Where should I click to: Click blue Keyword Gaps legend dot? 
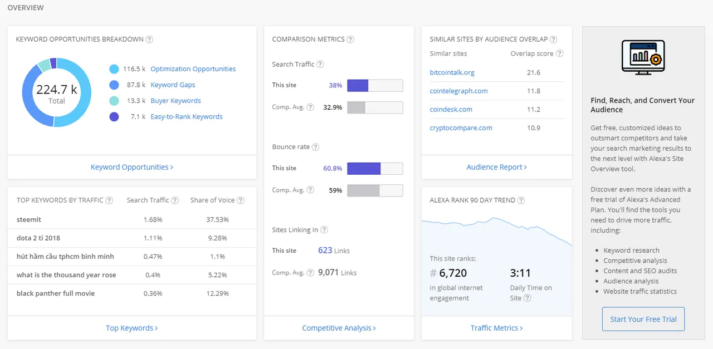(x=114, y=85)
